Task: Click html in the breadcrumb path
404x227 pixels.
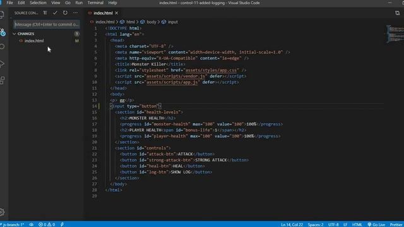Action: click(x=131, y=22)
